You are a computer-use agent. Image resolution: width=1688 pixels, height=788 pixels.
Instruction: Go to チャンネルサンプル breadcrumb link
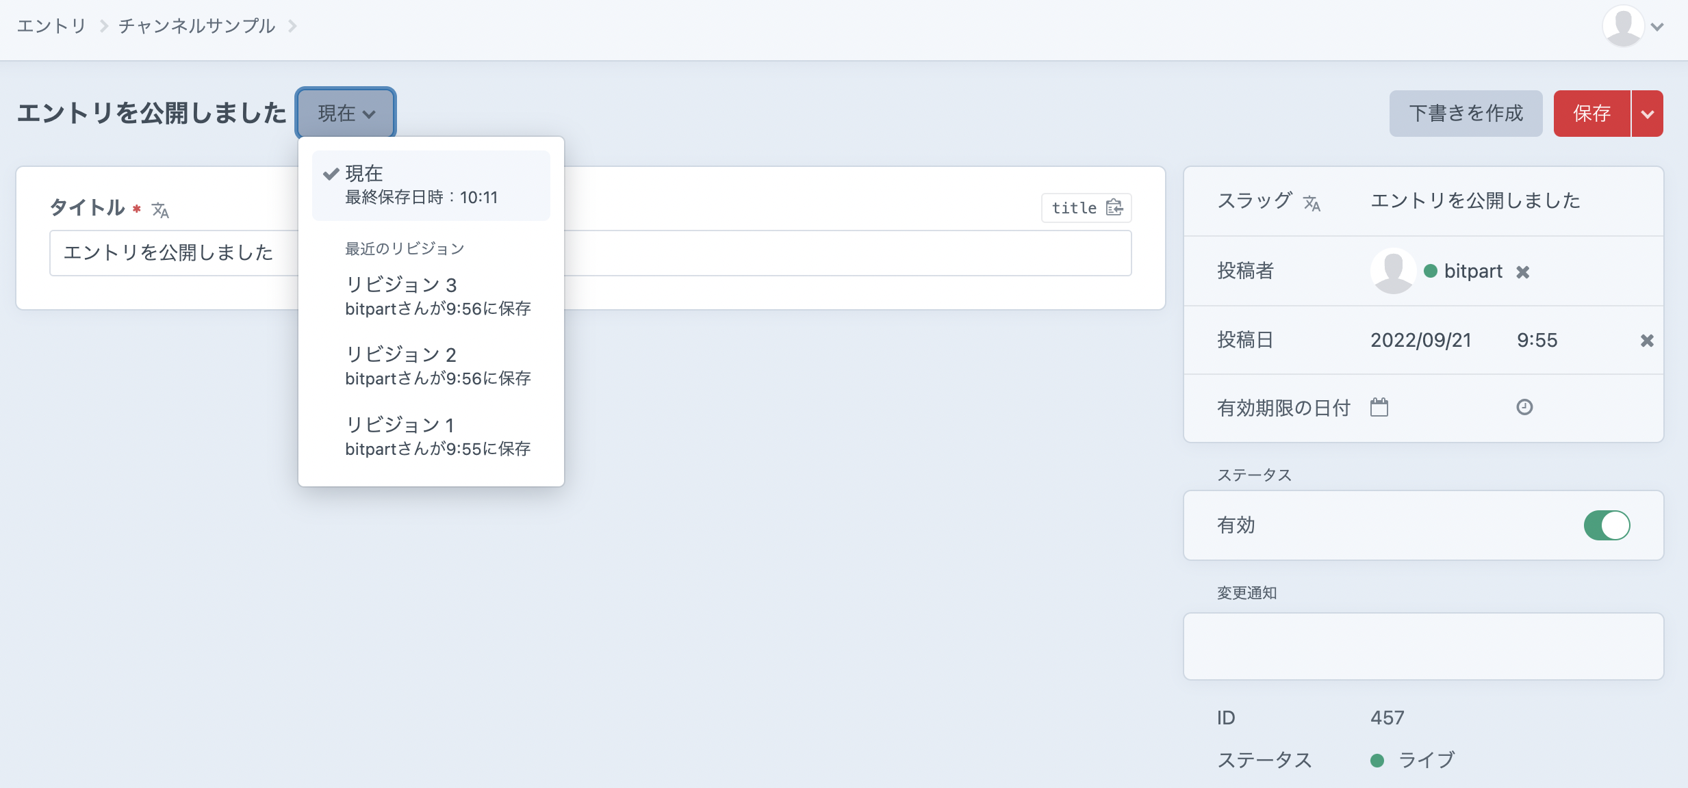pyautogui.click(x=196, y=26)
